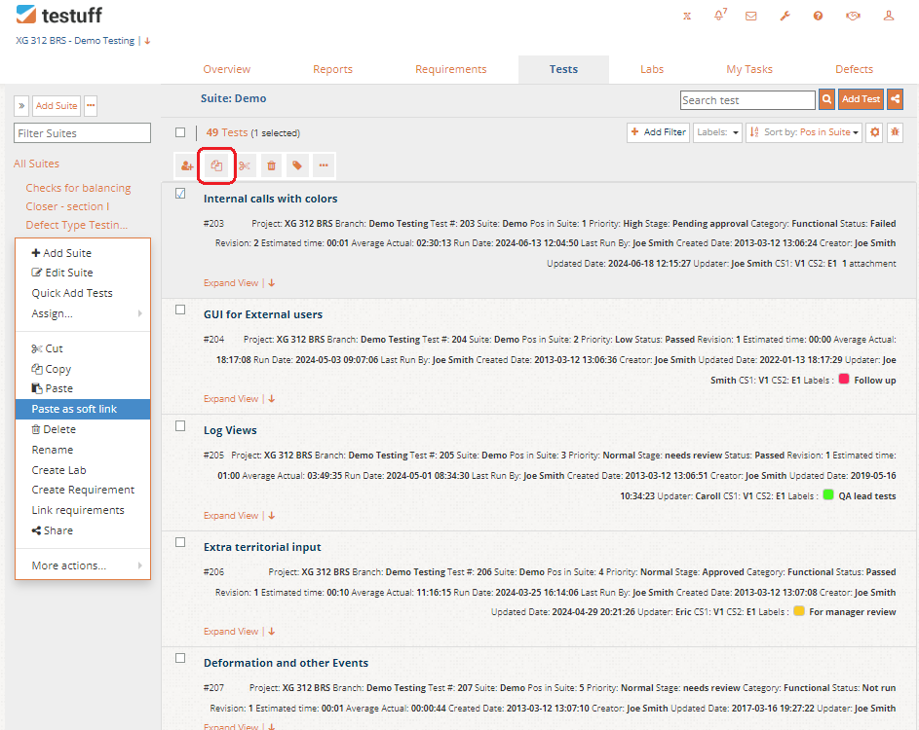Select Paste as soft link menu item
The height and width of the screenshot is (730, 919).
[x=83, y=409]
